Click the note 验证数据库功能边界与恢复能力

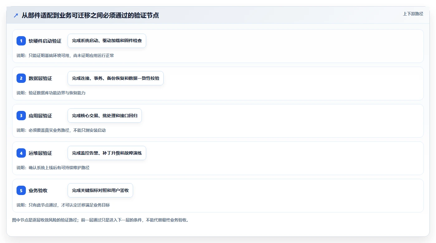tap(57, 93)
